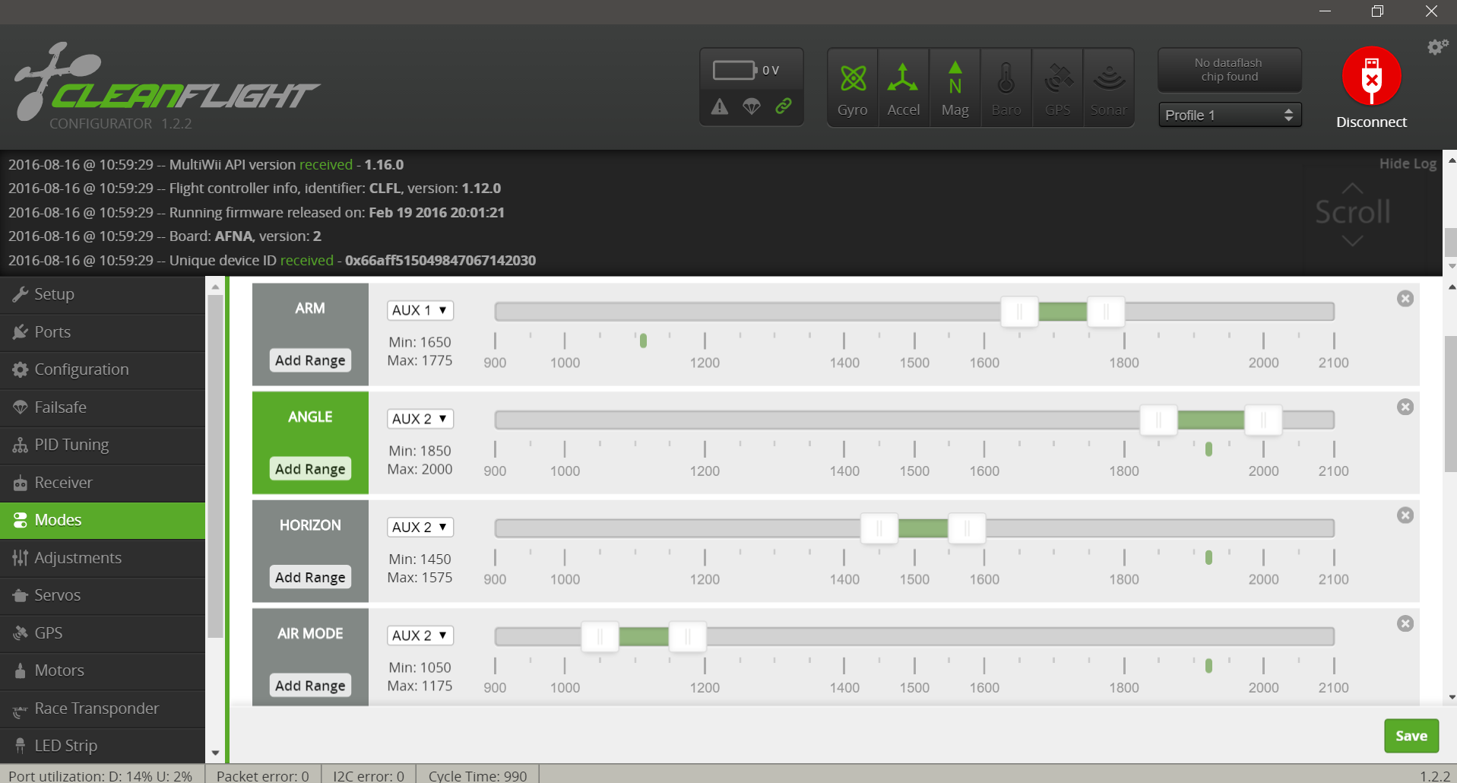
Task: Click the Unique device ID log line
Action: 272,260
